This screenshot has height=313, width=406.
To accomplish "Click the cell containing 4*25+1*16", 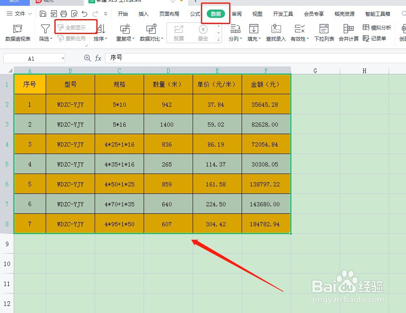I will pos(120,144).
